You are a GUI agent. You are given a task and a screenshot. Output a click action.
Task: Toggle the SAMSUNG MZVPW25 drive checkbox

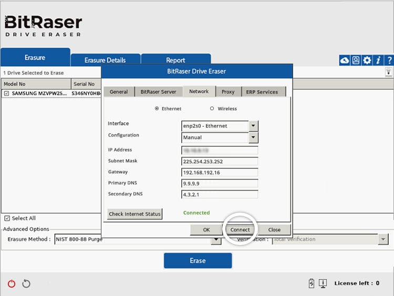pyautogui.click(x=6, y=93)
